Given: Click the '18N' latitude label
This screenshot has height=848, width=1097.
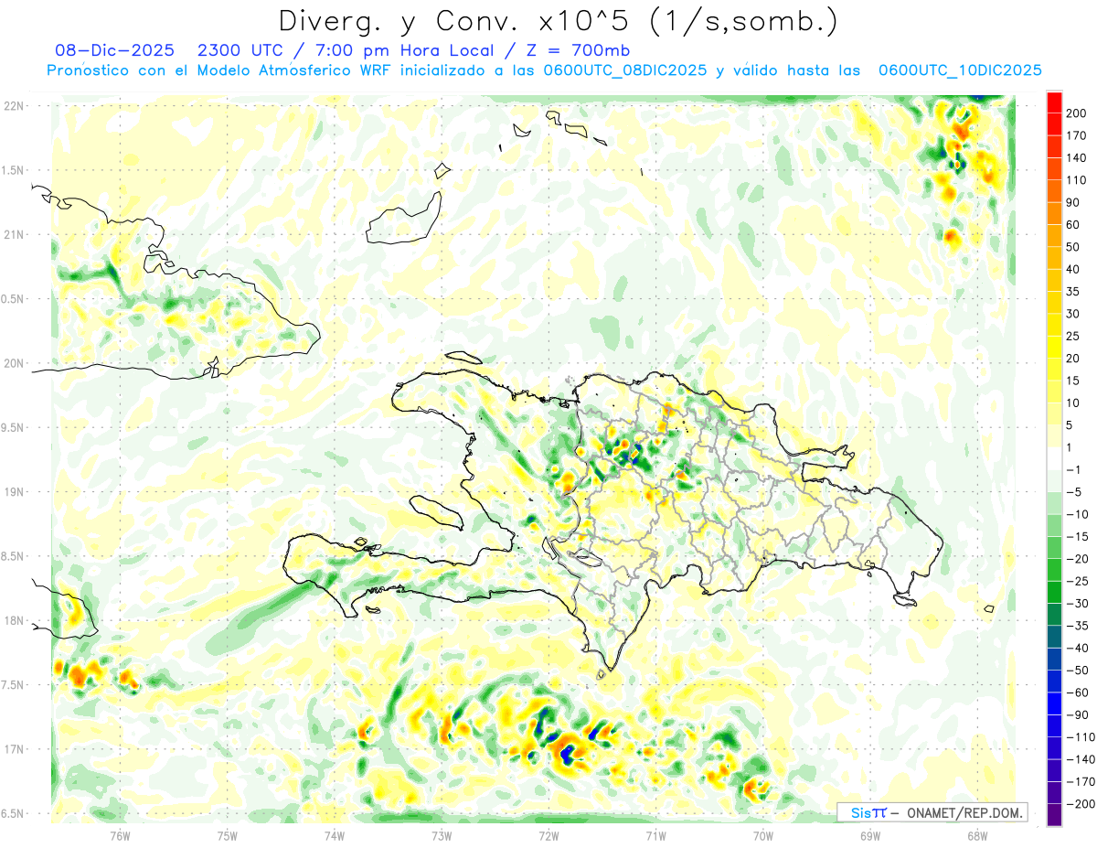Looking at the screenshot, I should 14,620.
